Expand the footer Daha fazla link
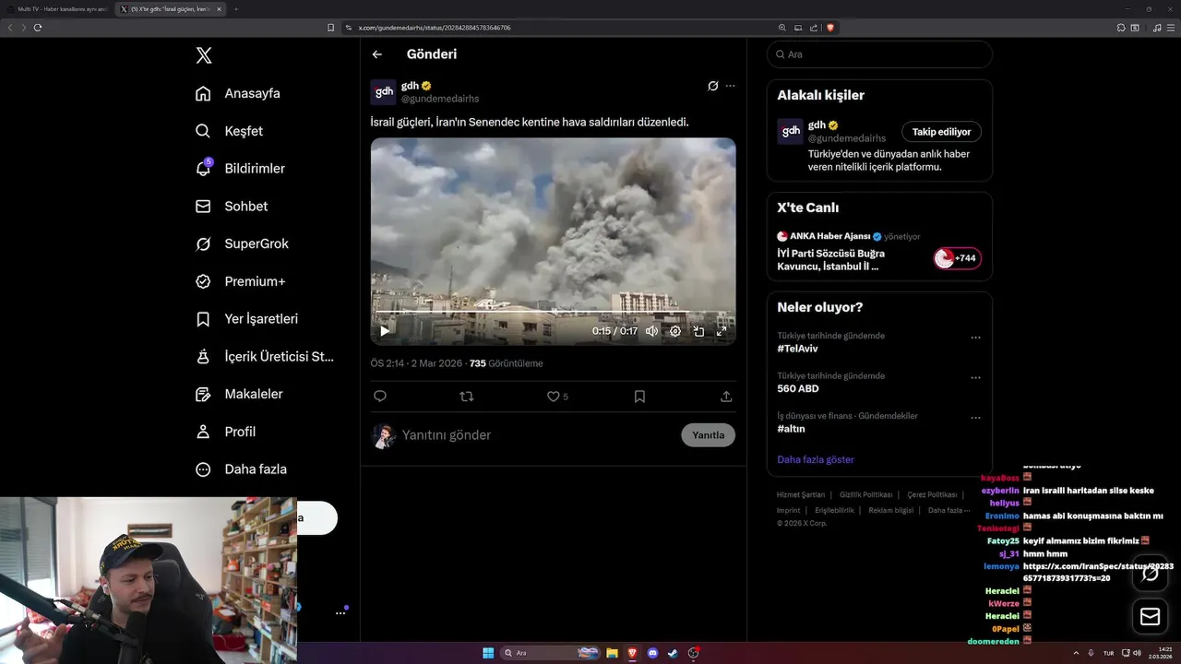Screen dimensions: 1181x664 click(x=948, y=510)
